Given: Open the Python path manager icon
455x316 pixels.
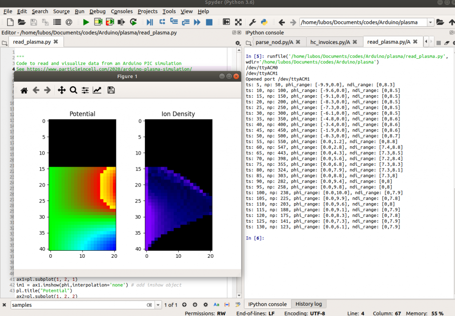Looking at the screenshot, I should [x=263, y=22].
